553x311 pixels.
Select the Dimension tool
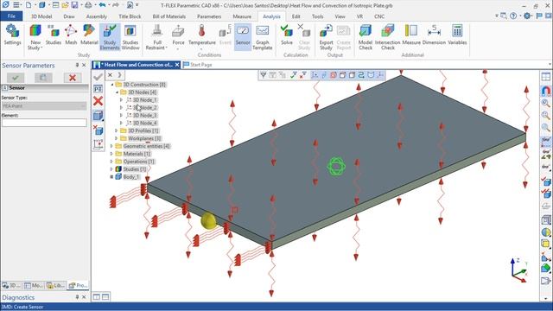[x=434, y=35]
